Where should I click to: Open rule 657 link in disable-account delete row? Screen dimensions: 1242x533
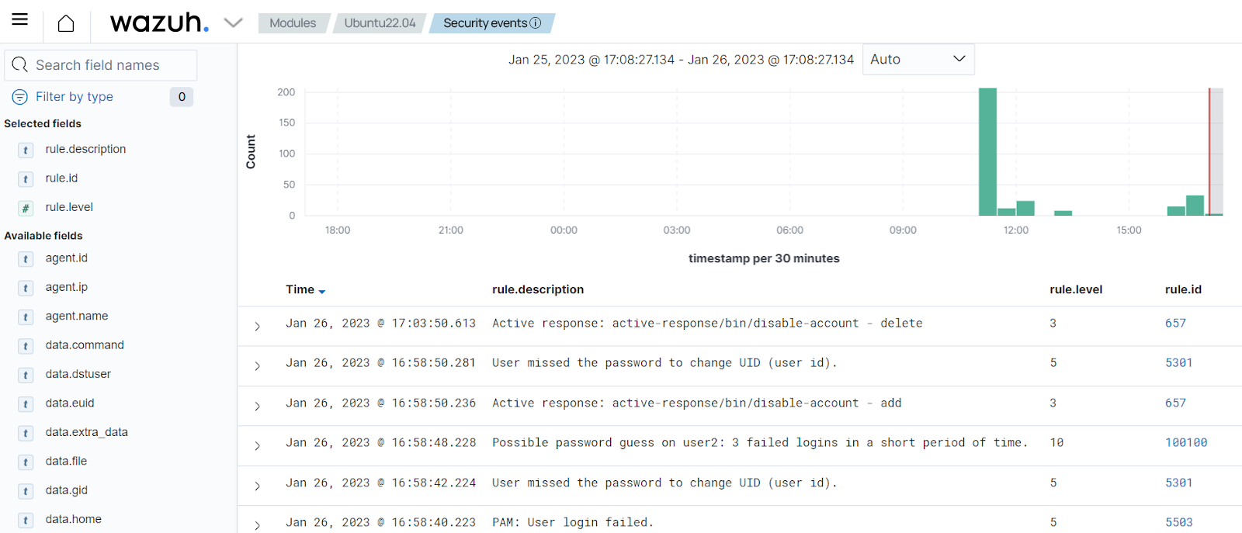(1175, 324)
